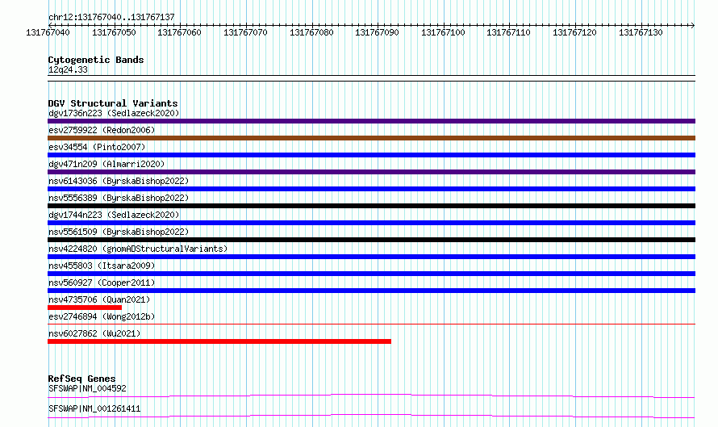Click ruler position 131767100
718x427 pixels.
pos(443,32)
